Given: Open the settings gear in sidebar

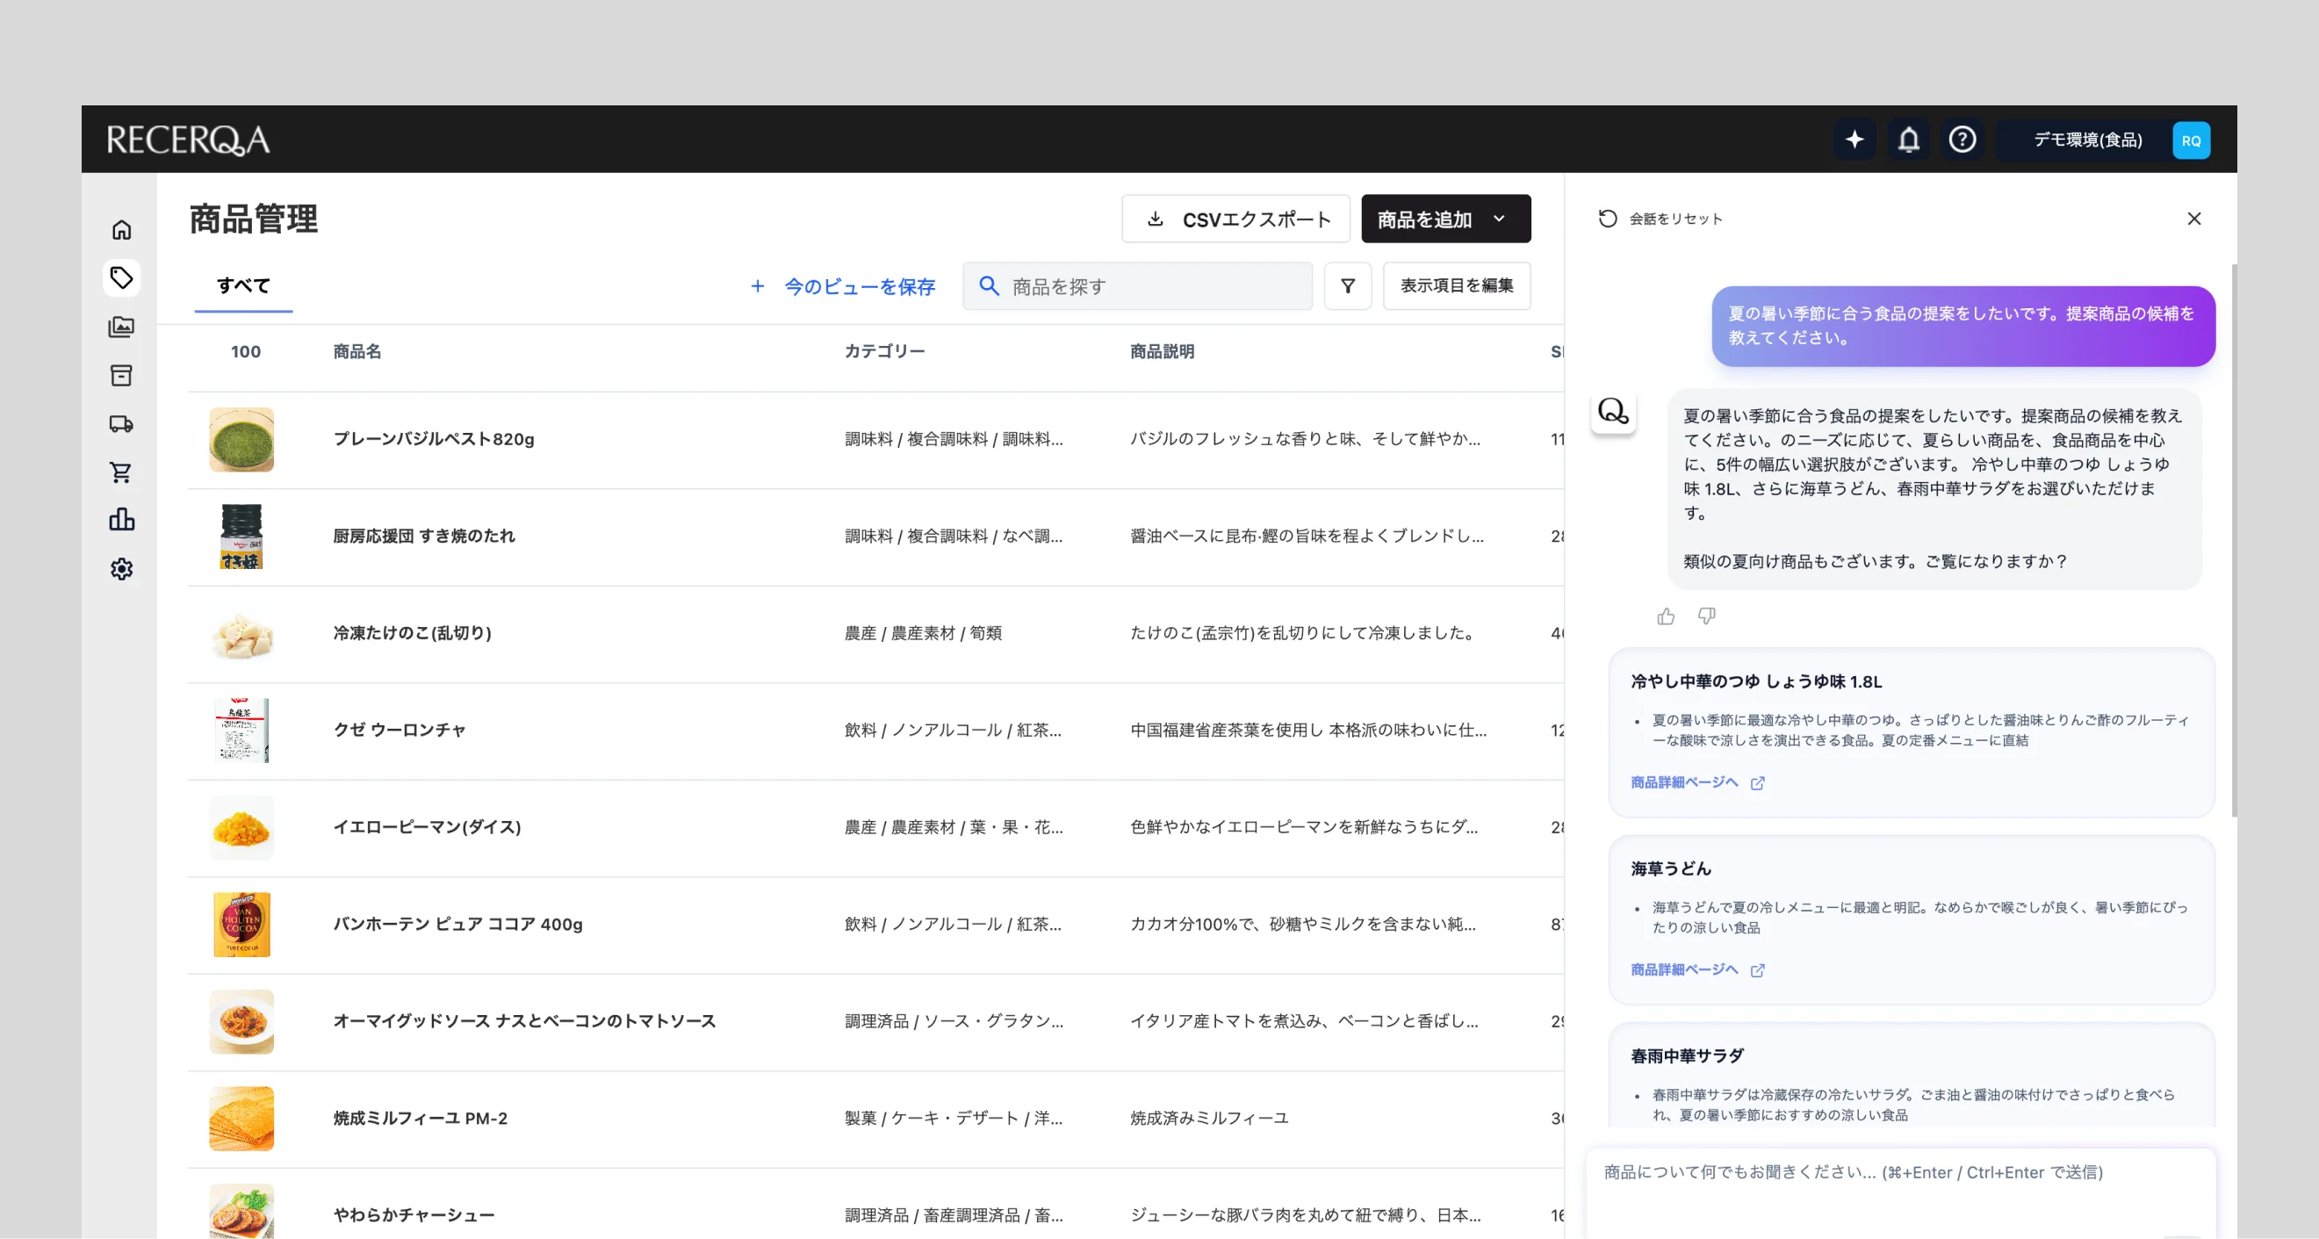Looking at the screenshot, I should [121, 569].
